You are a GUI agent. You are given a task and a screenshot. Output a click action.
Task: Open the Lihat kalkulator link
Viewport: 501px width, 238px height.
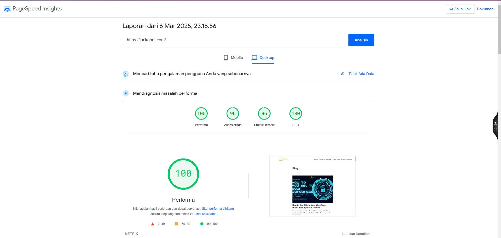[205, 214]
